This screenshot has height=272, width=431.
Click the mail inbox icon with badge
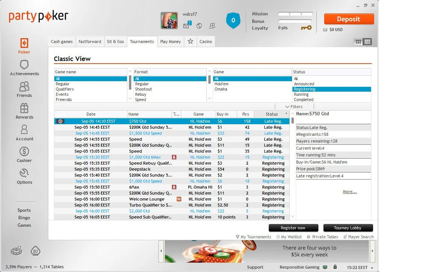click(x=186, y=25)
